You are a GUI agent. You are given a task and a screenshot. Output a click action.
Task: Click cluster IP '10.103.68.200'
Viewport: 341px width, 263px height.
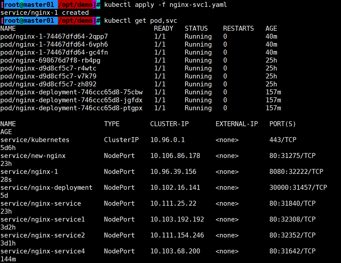point(175,251)
